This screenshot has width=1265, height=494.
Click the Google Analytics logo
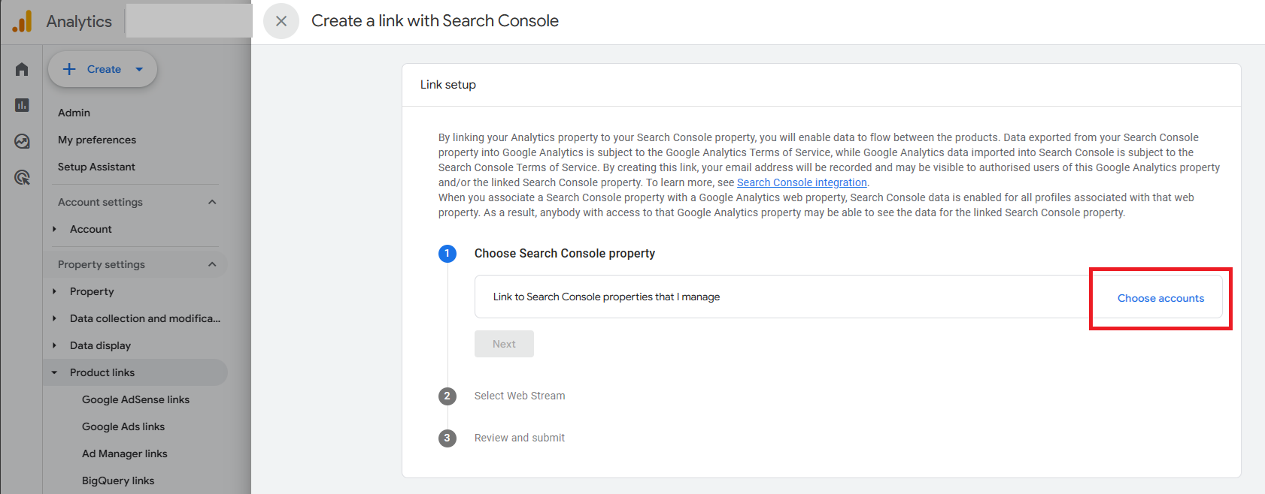click(23, 20)
